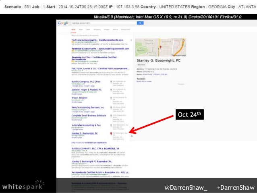
Task: Click the blue search magnifier button
Action: [140, 23]
